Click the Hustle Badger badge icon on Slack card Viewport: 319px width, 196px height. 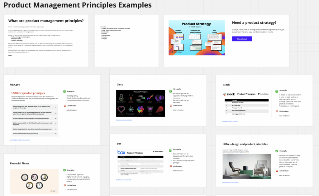click(259, 94)
